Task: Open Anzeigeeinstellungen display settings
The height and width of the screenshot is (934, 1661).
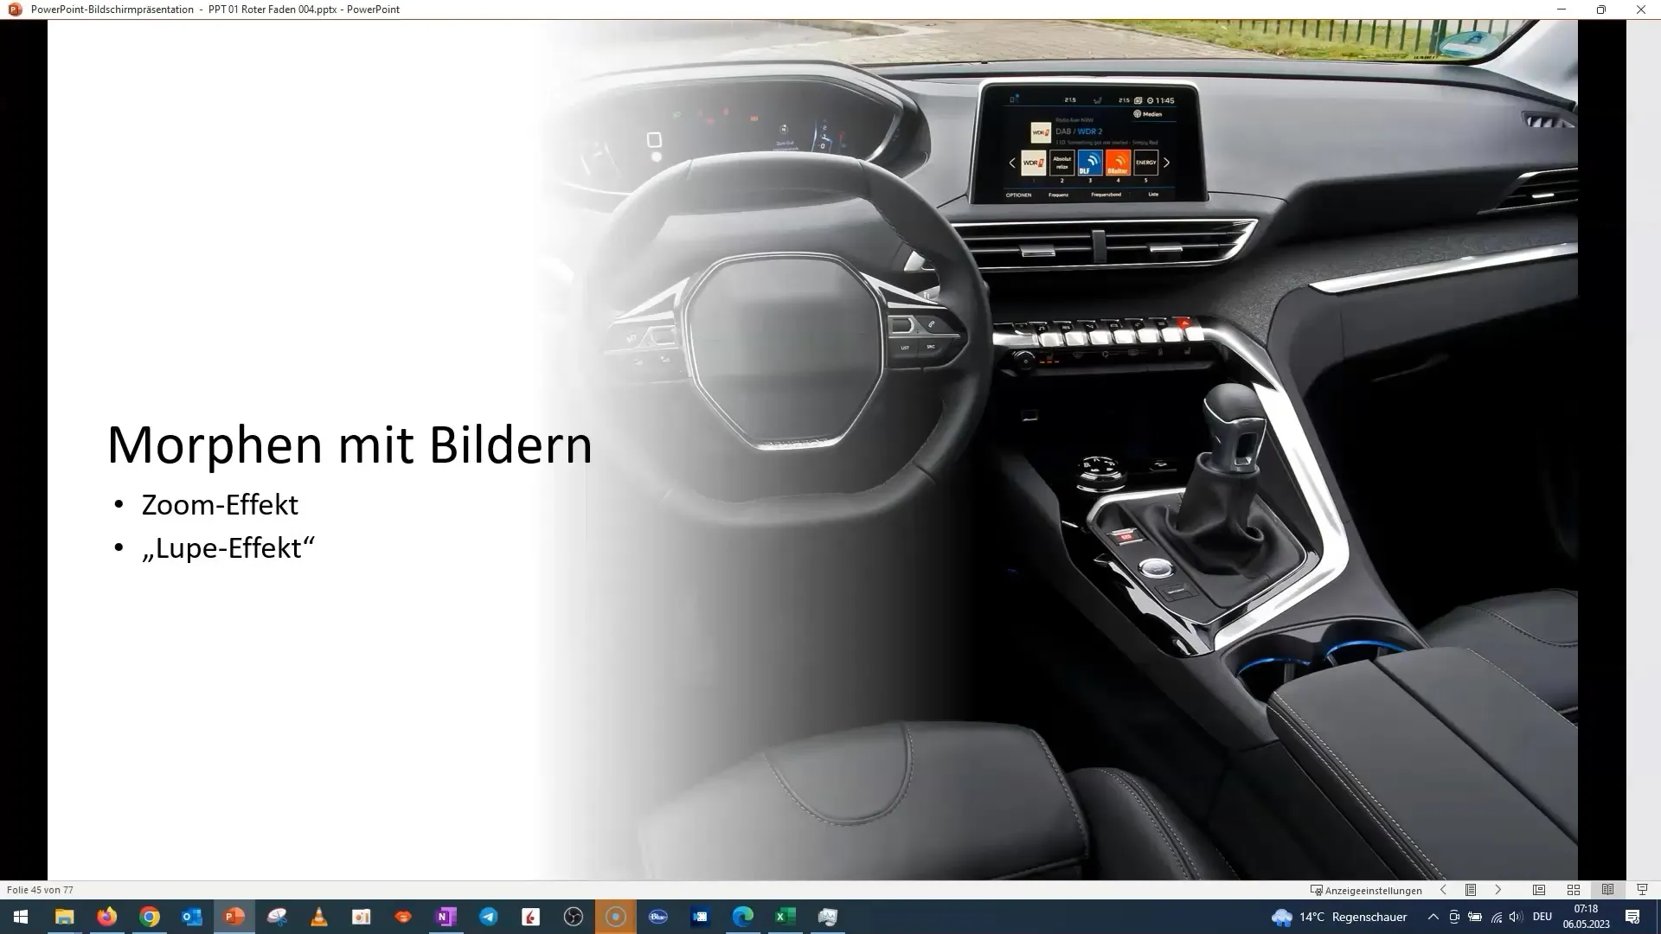Action: pos(1366,890)
